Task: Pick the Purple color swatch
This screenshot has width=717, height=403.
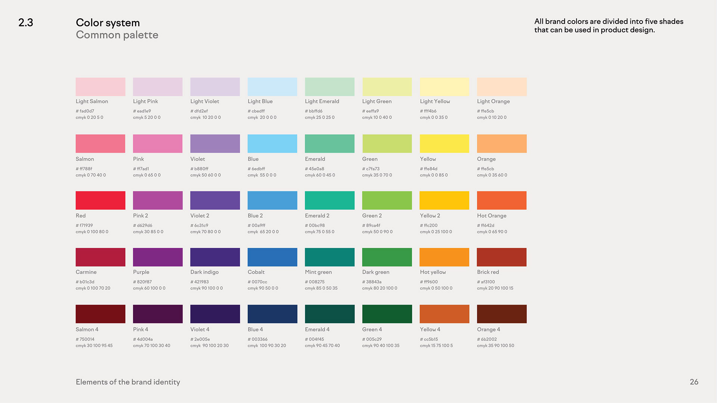Action: 158,257
